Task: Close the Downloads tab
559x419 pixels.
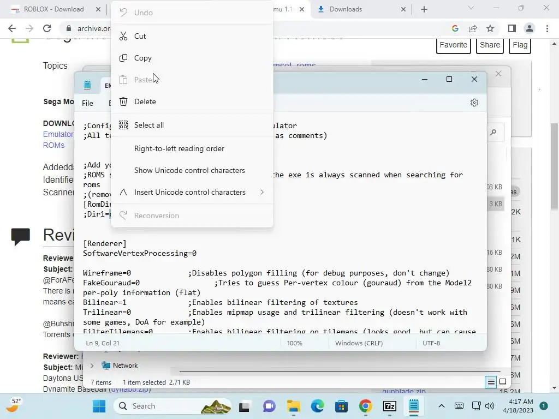Action: [x=403, y=9]
